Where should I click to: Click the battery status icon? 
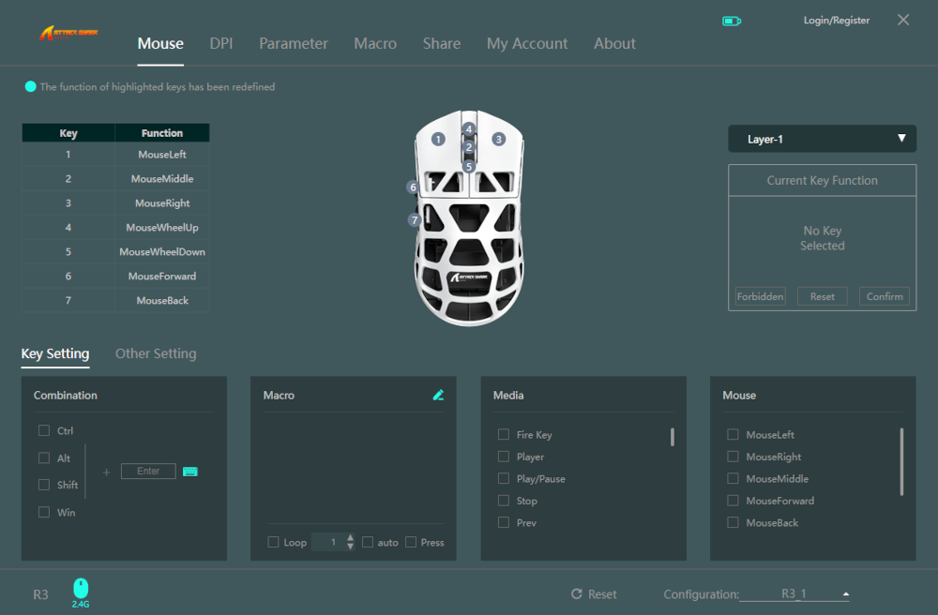coord(731,21)
